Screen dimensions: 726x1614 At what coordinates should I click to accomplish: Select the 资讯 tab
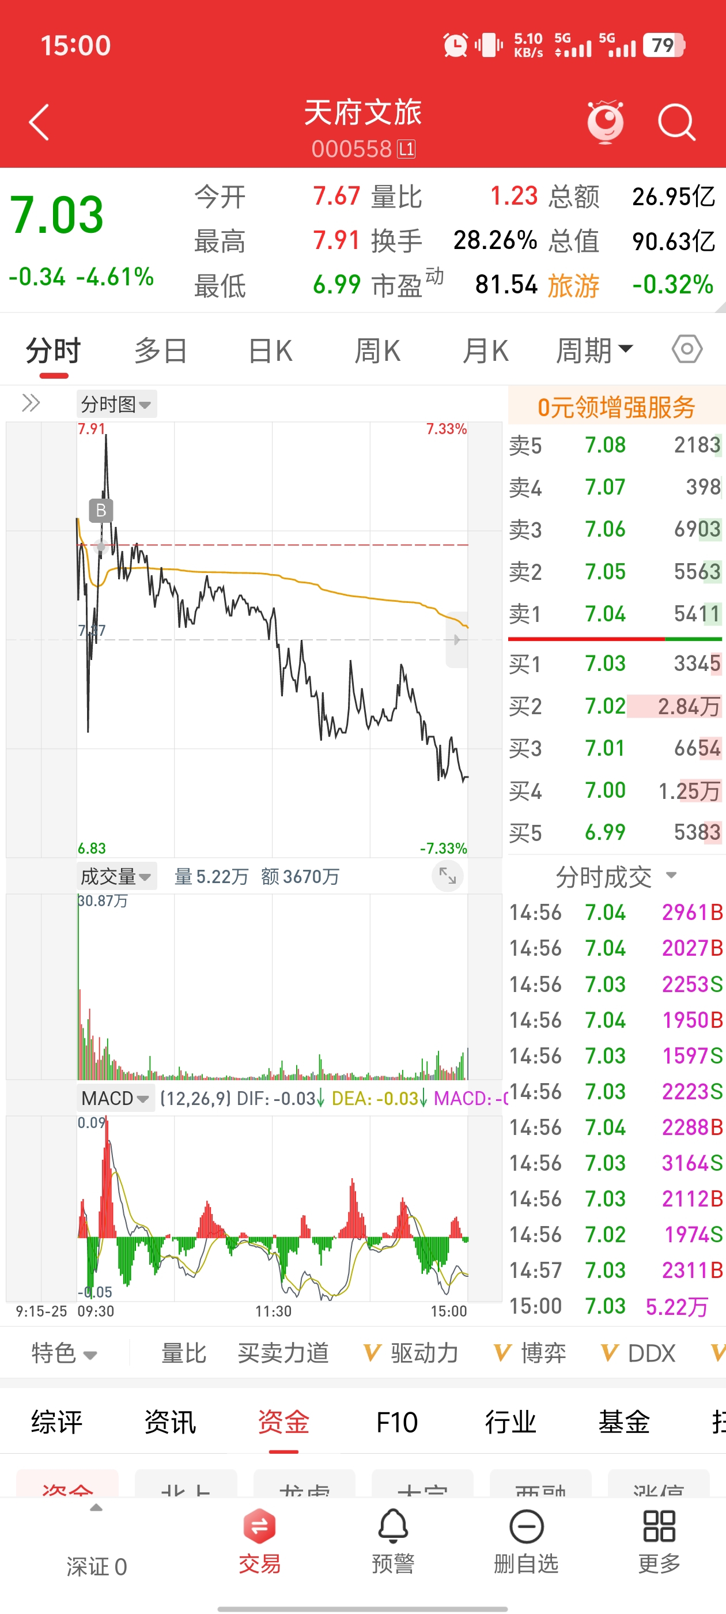pos(171,1422)
